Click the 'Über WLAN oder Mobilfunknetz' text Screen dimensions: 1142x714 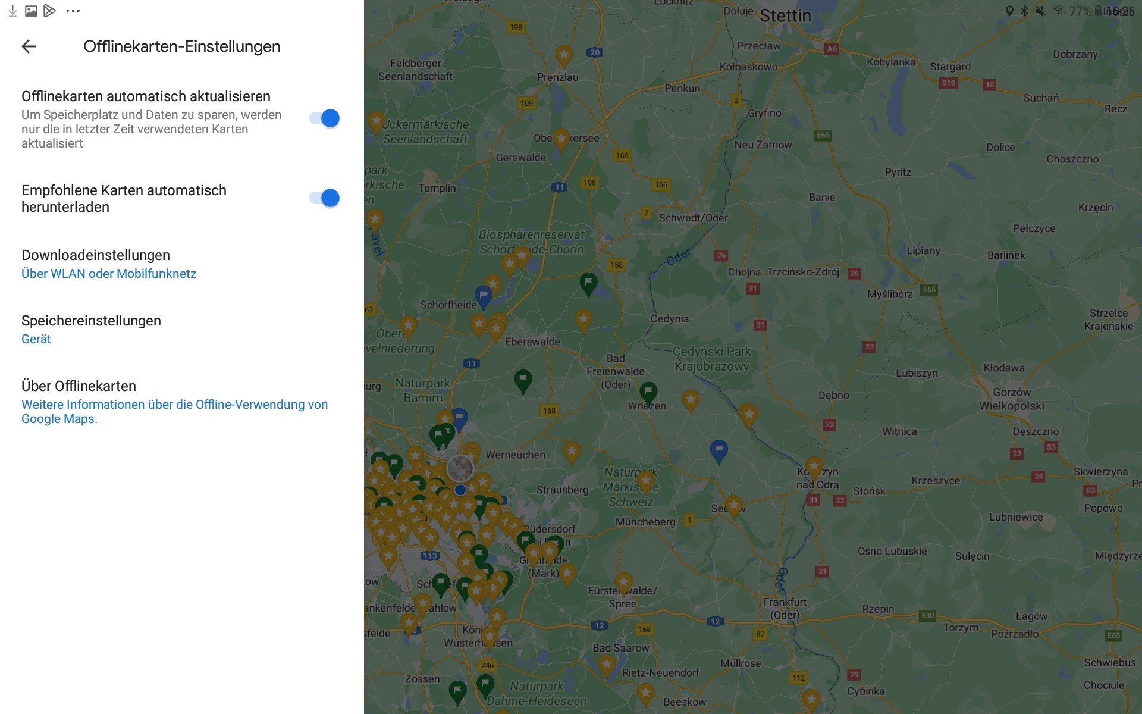coord(109,274)
